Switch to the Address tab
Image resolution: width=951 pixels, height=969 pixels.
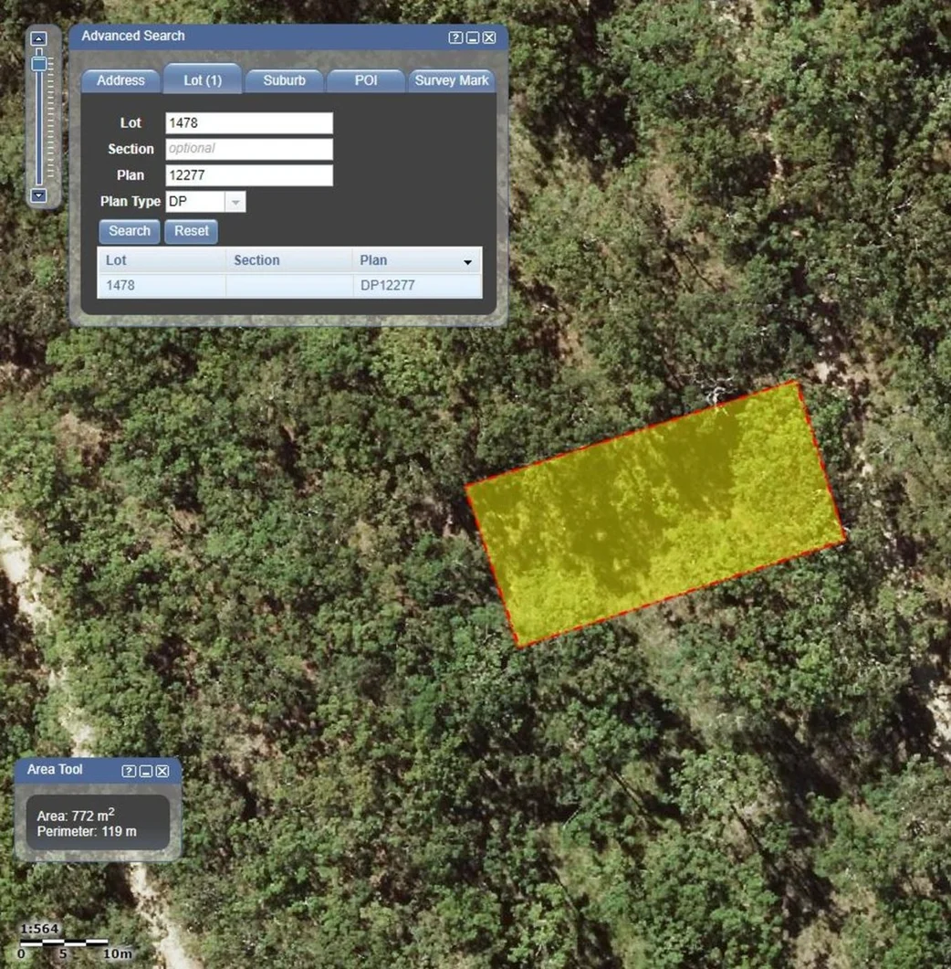(120, 80)
